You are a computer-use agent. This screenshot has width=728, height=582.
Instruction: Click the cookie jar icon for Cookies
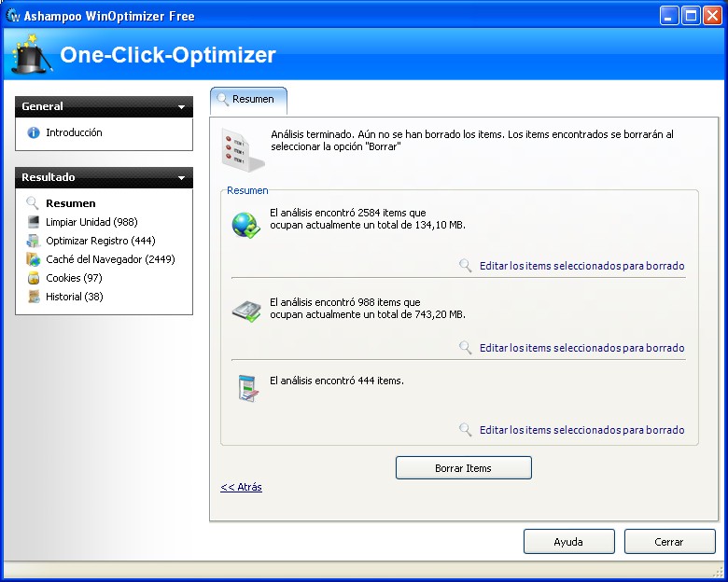coord(34,278)
